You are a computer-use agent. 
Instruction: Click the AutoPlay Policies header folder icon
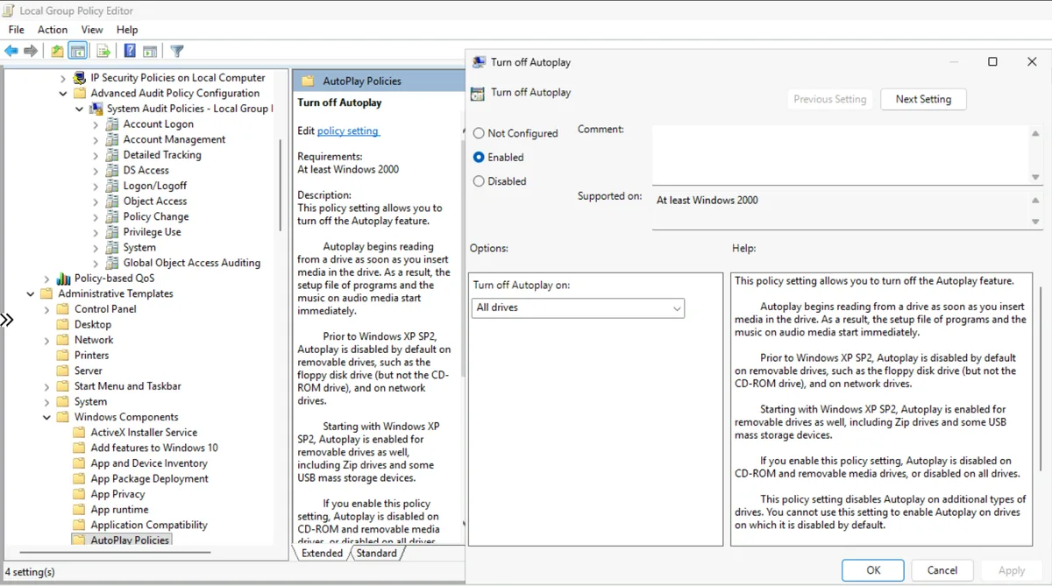(308, 81)
